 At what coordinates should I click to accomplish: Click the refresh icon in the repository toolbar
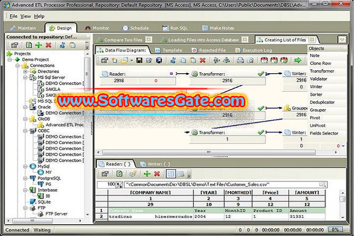29,45
